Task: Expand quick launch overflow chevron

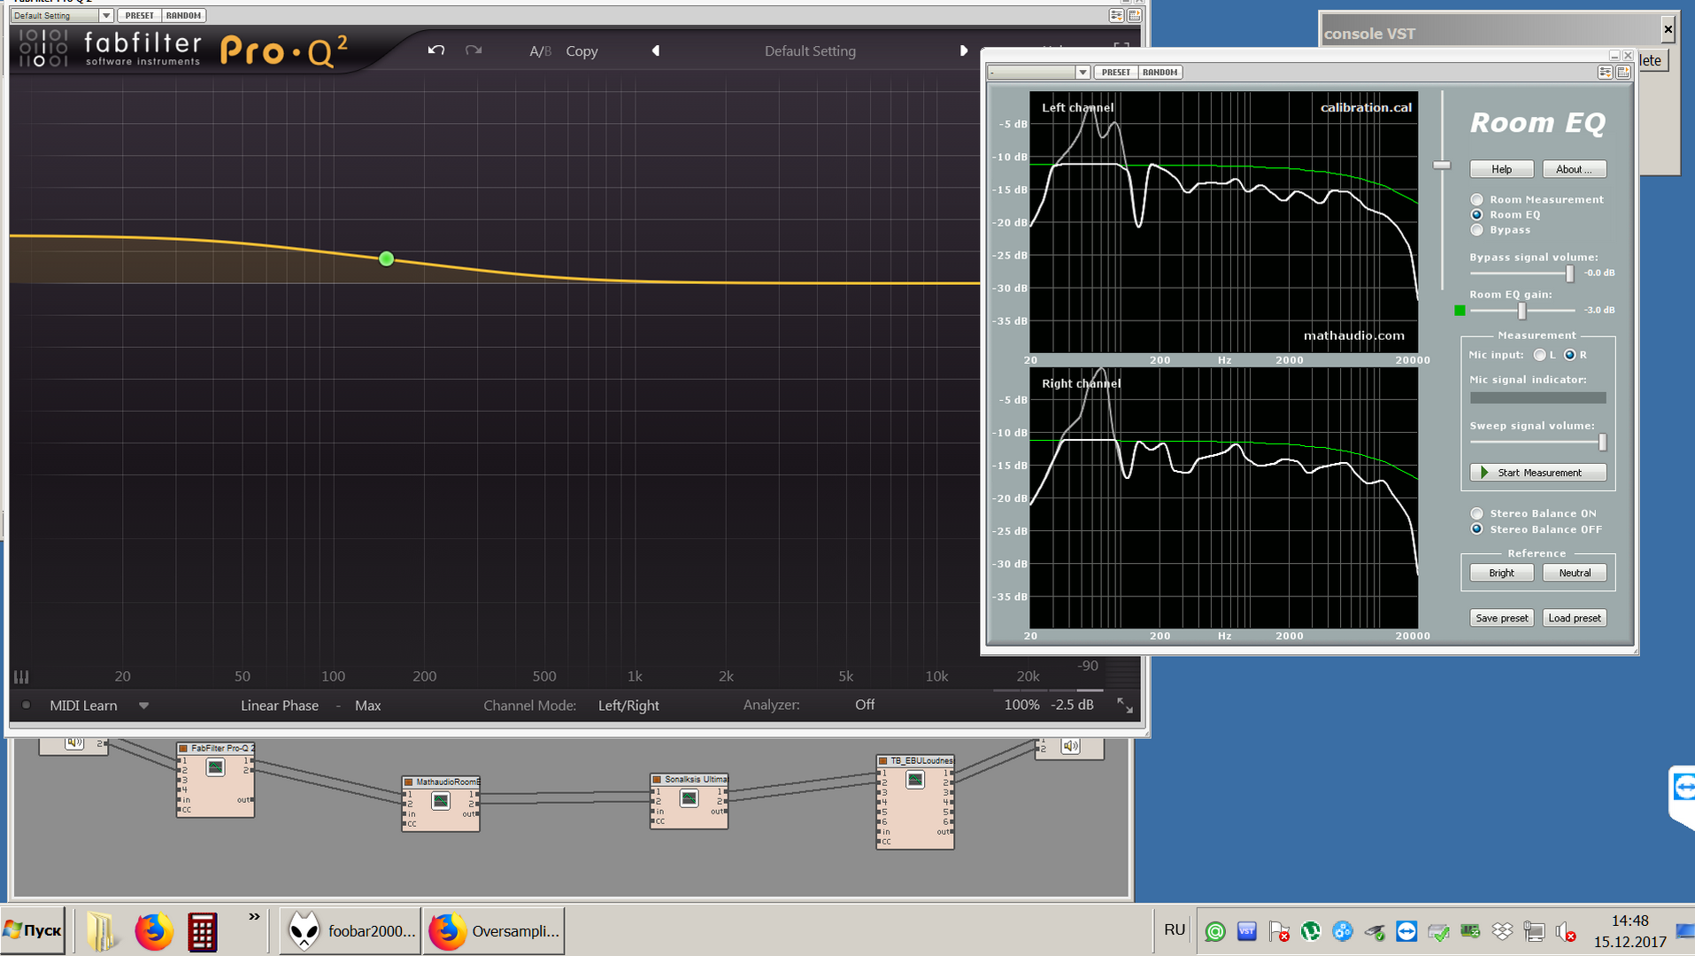Action: click(x=254, y=916)
